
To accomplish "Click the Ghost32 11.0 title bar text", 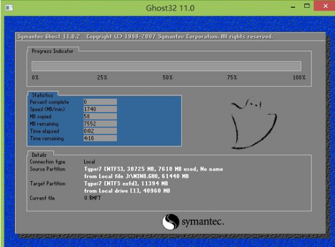I will coord(168,8).
